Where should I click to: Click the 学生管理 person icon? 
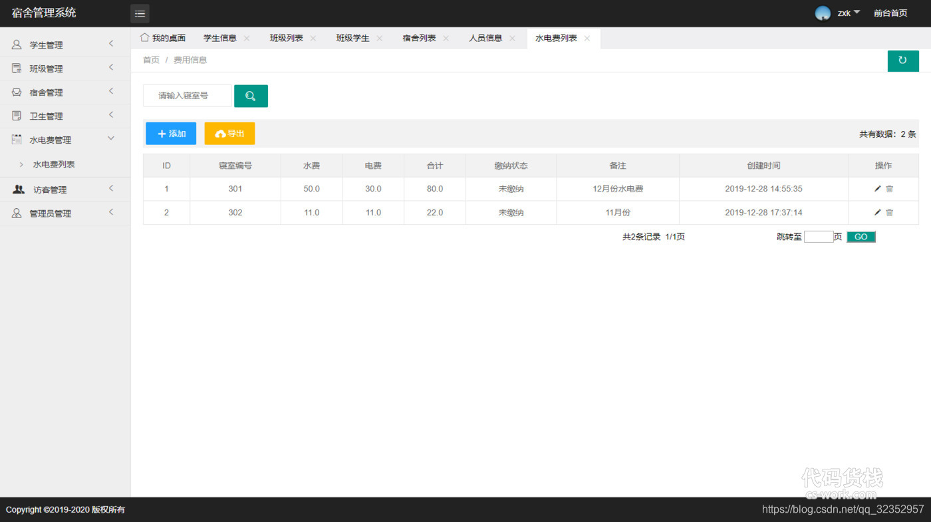point(17,45)
